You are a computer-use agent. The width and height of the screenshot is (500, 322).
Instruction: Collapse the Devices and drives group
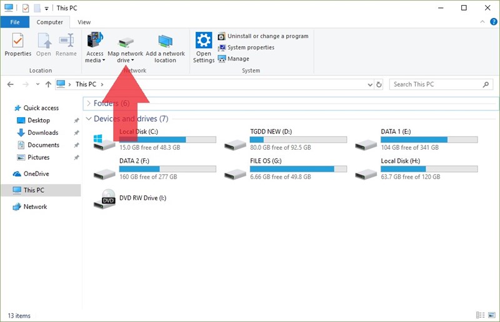[89, 119]
